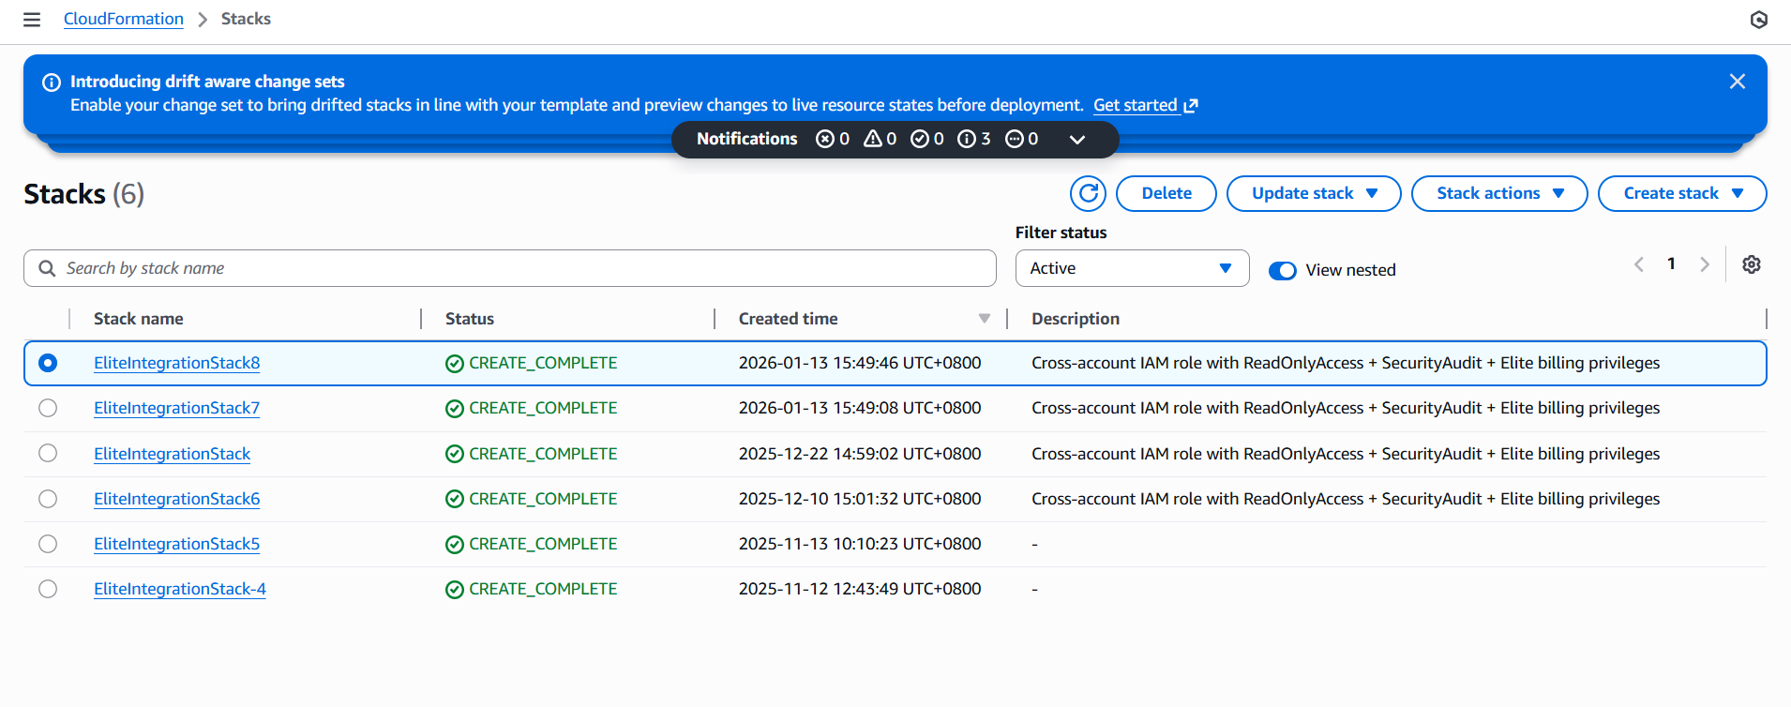Expand the Notifications bar chevron
This screenshot has width=1791, height=707.
(1076, 140)
